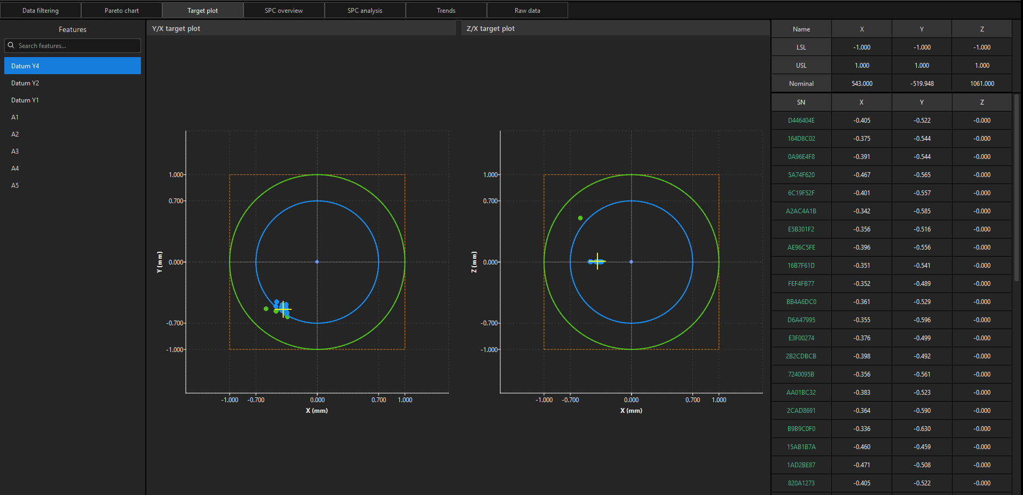The height and width of the screenshot is (495, 1023).
Task: Select feature A4 in list
Action: click(x=73, y=168)
